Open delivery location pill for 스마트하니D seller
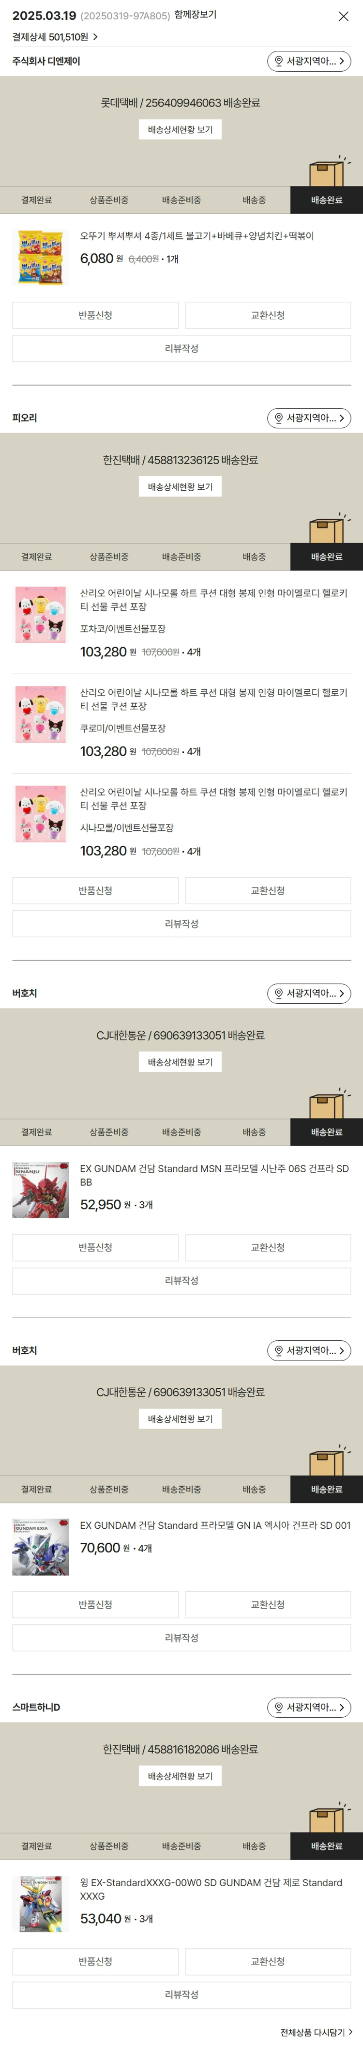Viewport: 363px width, 2049px height. pyautogui.click(x=309, y=1707)
